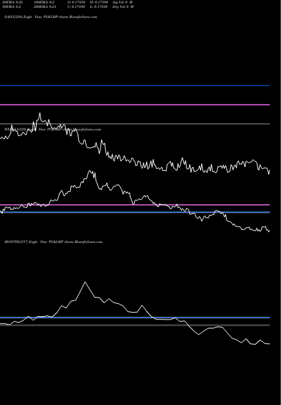The width and height of the screenshot is (281, 405).
Task: Select the Day Vol: 0 M text
Action: pos(123,7)
